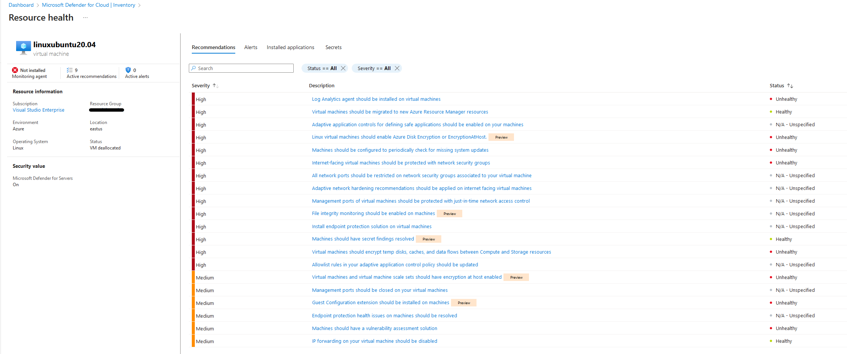Click N/A - Unspecified status for Adaptive application controls

795,125
